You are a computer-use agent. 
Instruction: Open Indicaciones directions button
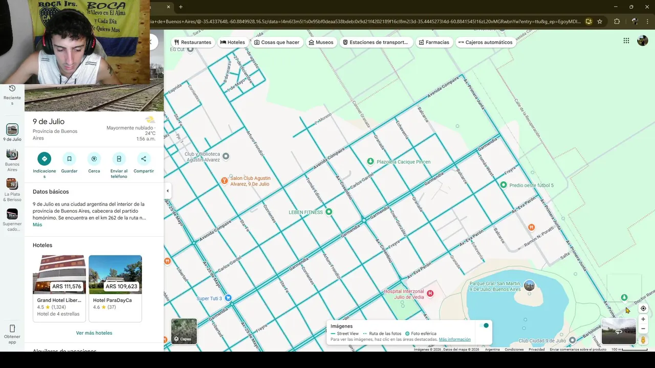45,159
